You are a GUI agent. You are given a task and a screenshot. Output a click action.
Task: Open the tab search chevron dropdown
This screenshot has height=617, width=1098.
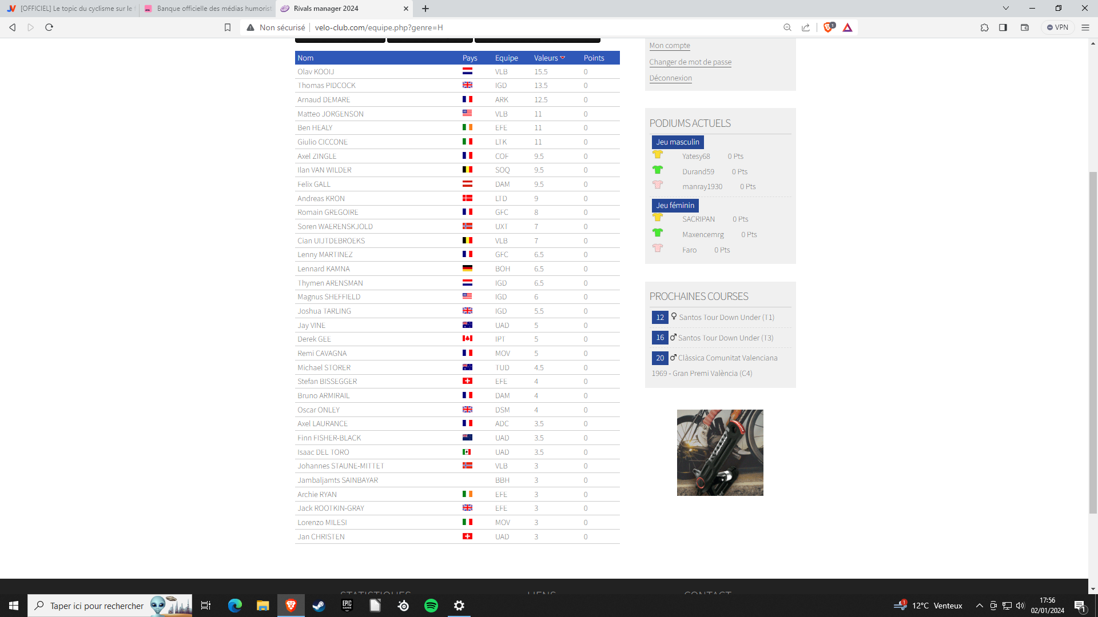(1006, 8)
